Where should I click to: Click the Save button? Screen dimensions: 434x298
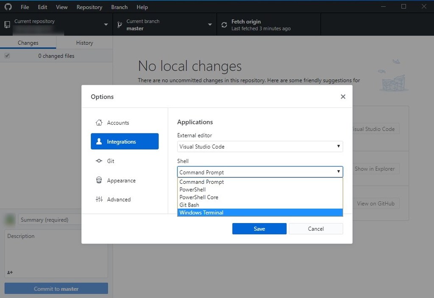click(x=259, y=229)
